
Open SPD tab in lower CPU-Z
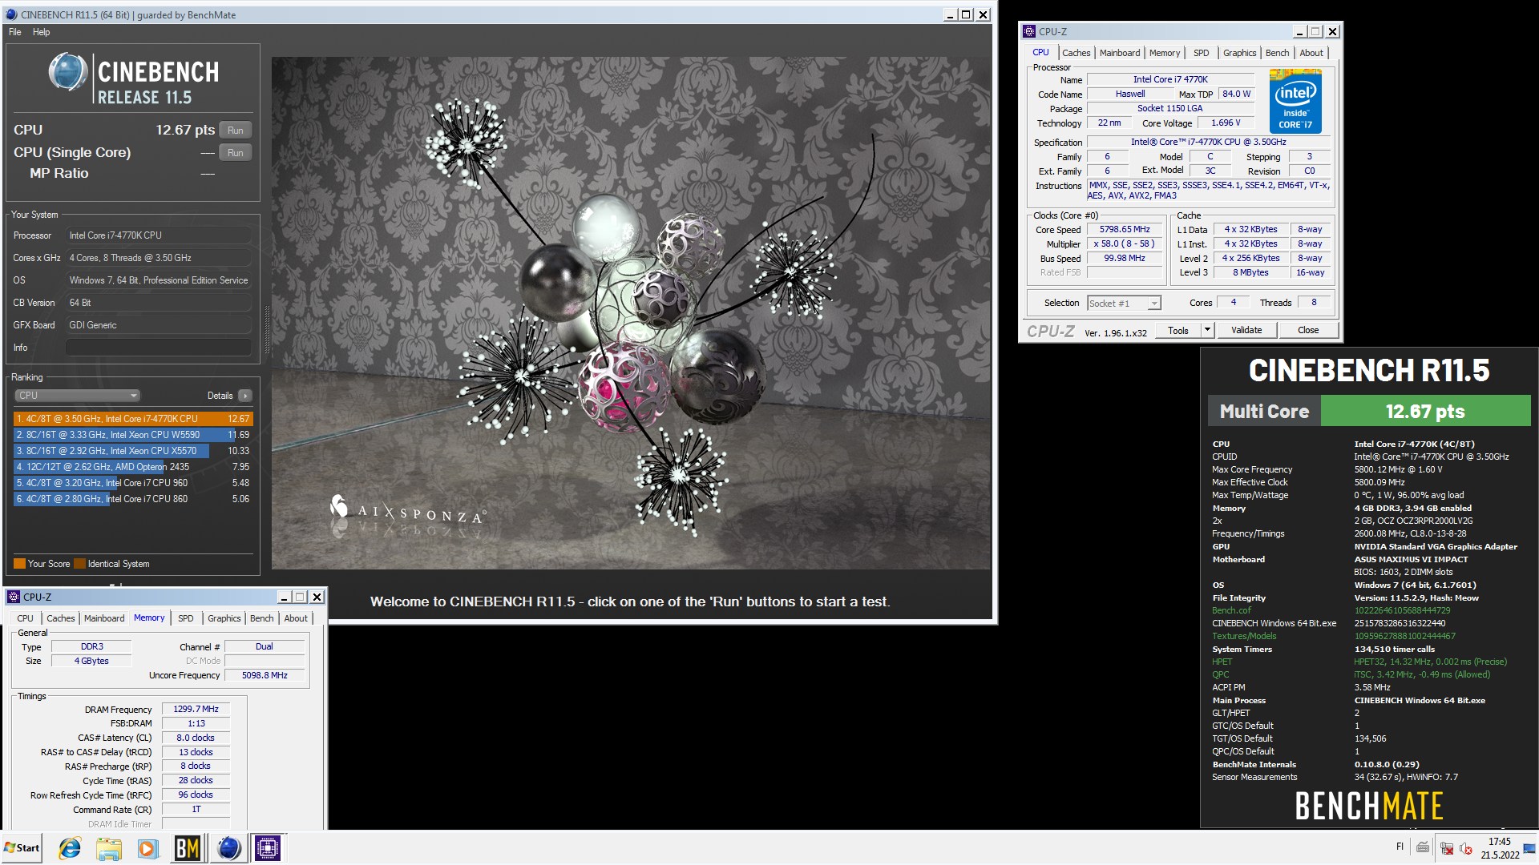click(185, 618)
